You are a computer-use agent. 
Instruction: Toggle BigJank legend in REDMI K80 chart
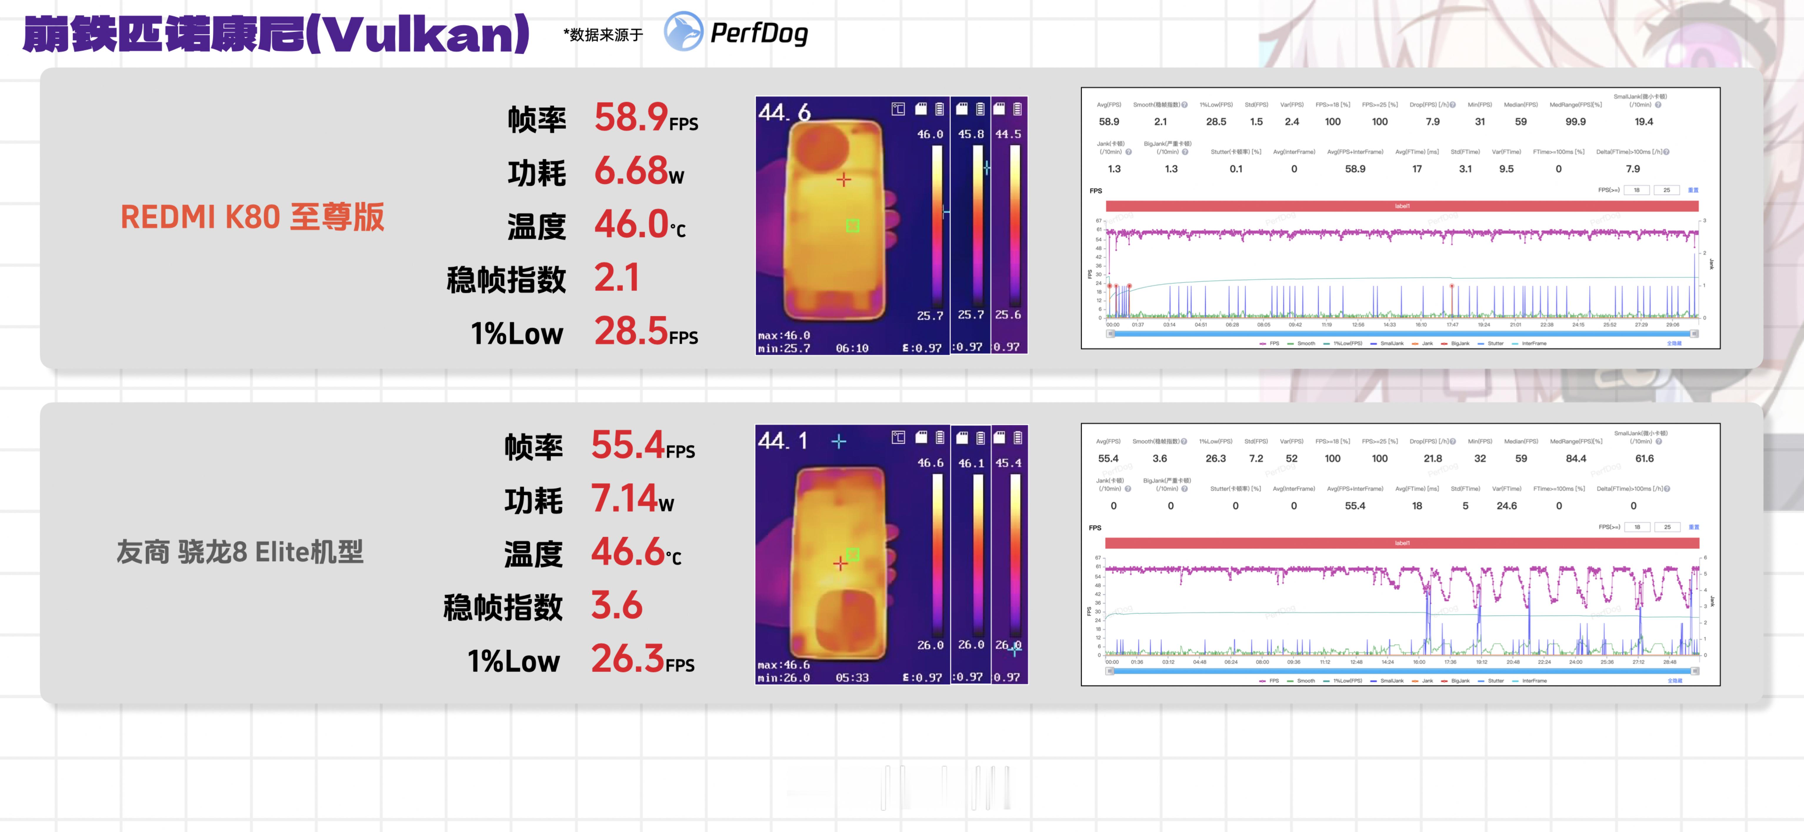(1455, 343)
